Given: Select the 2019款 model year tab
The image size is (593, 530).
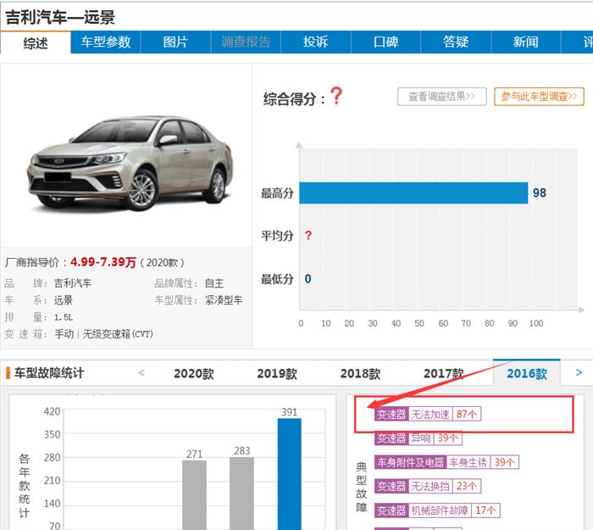Looking at the screenshot, I should click(x=277, y=374).
